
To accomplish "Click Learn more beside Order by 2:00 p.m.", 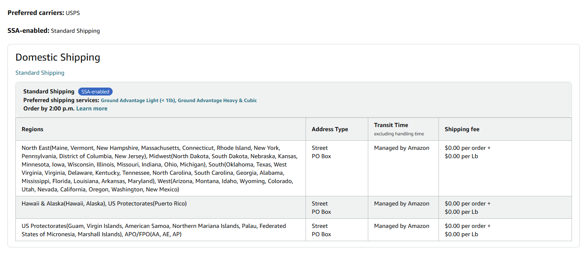I will tap(92, 108).
